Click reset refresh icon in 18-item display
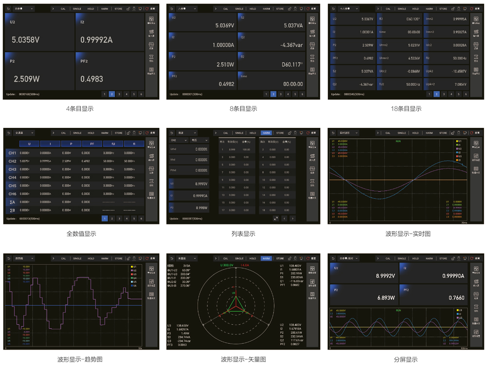The width and height of the screenshot is (487, 367). 471,9
